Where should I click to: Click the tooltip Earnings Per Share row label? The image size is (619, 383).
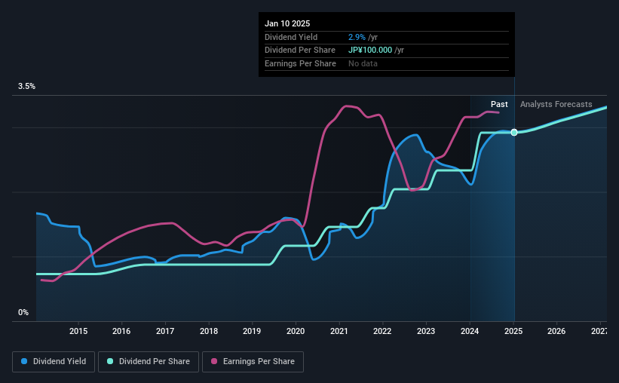point(300,63)
